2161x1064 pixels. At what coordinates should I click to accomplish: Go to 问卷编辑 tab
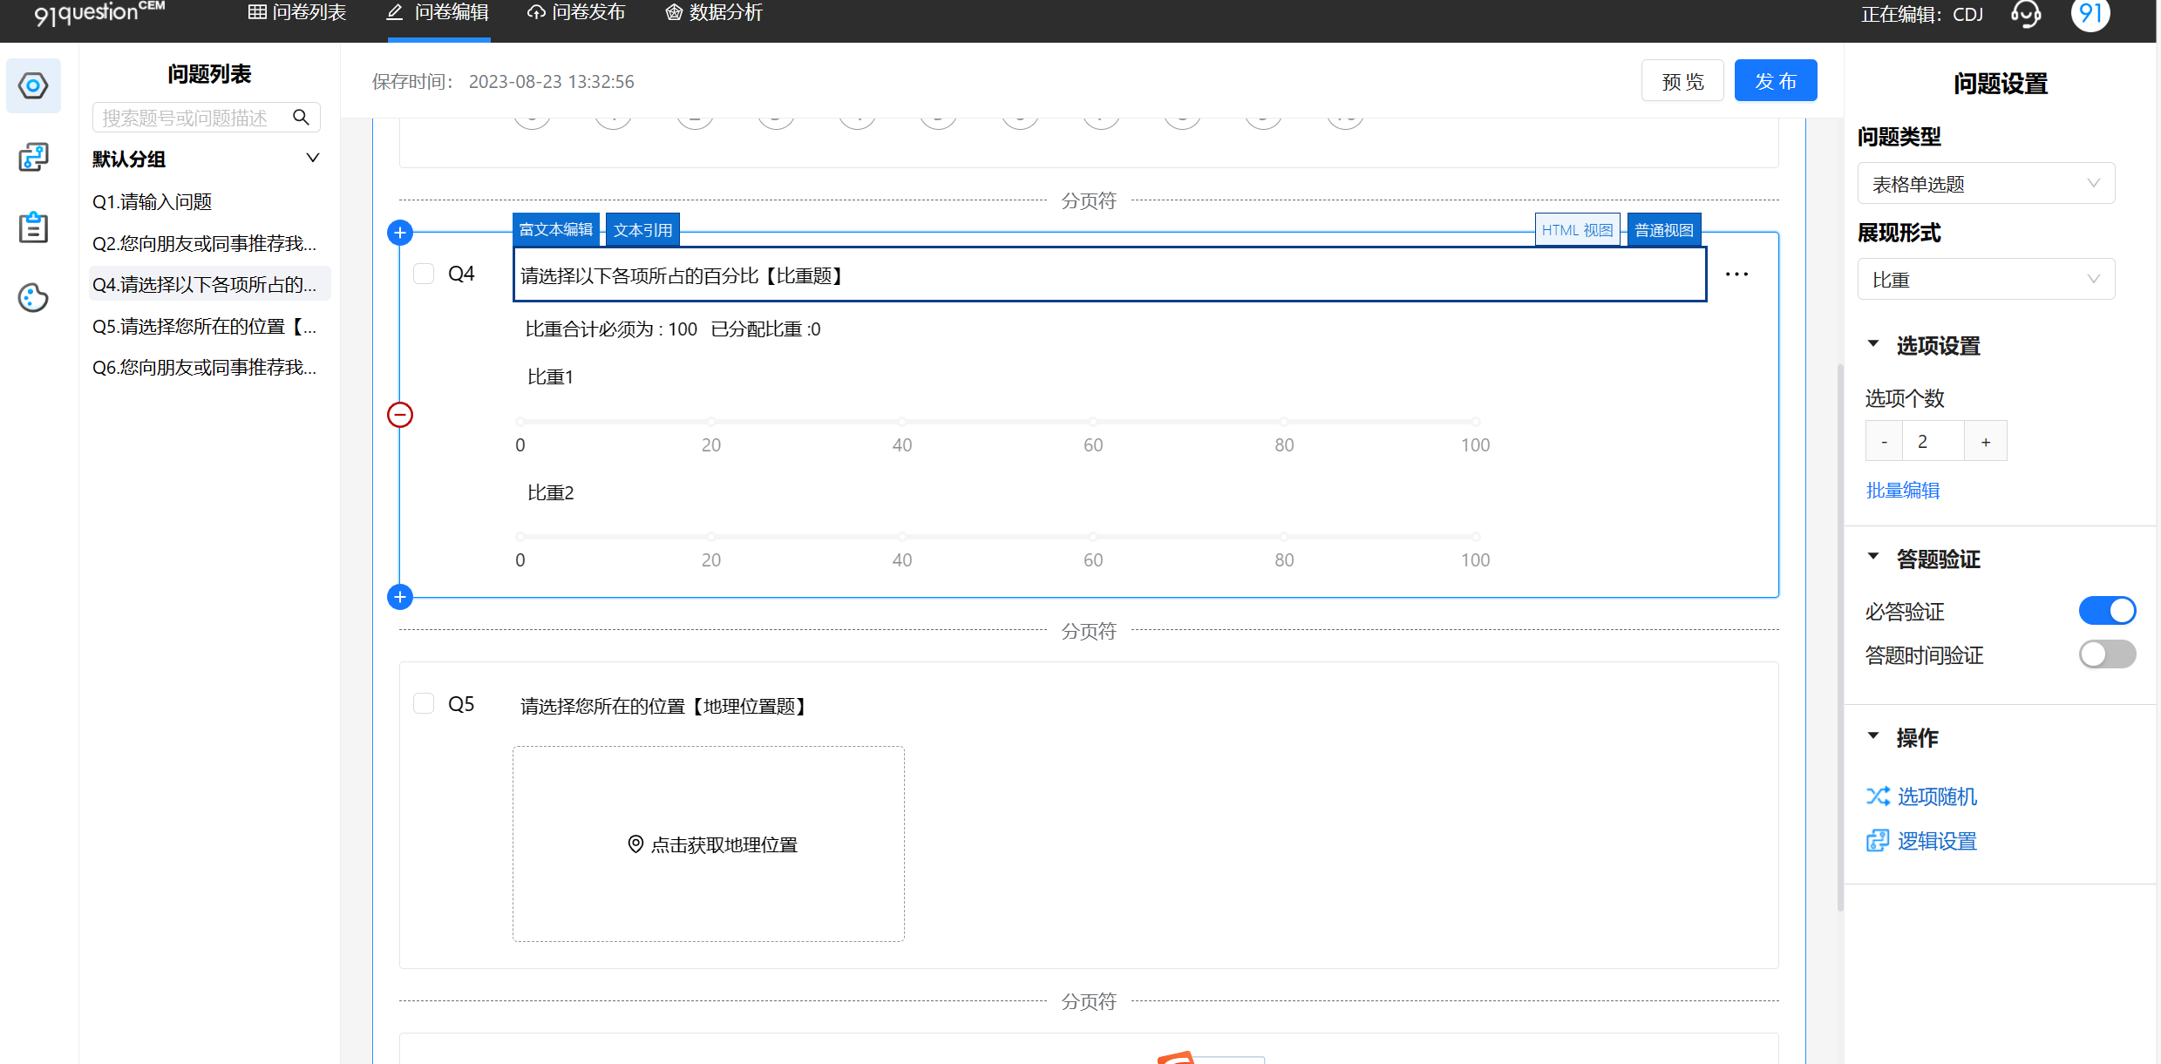pos(438,13)
